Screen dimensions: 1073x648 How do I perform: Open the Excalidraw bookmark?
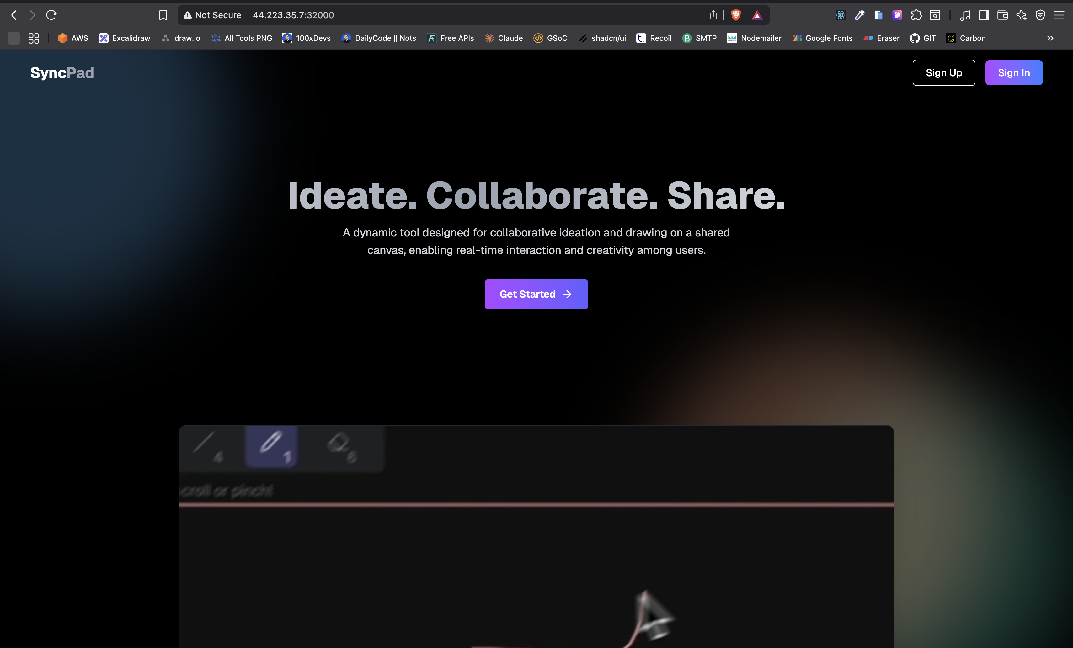[124, 38]
